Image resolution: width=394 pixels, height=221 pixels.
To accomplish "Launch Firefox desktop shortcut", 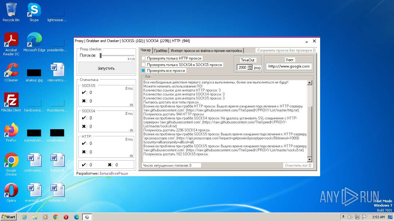I will pyautogui.click(x=11, y=133).
